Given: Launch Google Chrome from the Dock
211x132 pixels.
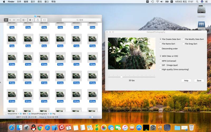Looking at the screenshot, I should click(x=41, y=128).
